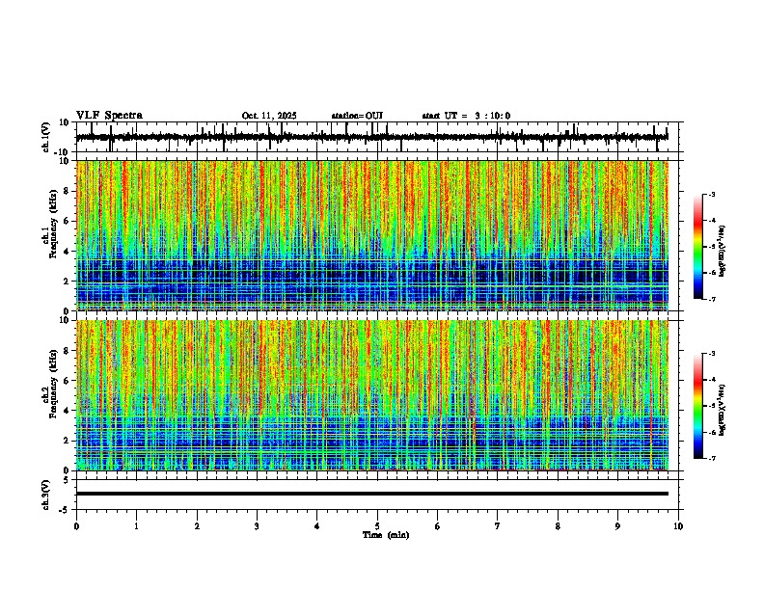Click time axis tick label "3"
764x590 pixels.
click(258, 526)
